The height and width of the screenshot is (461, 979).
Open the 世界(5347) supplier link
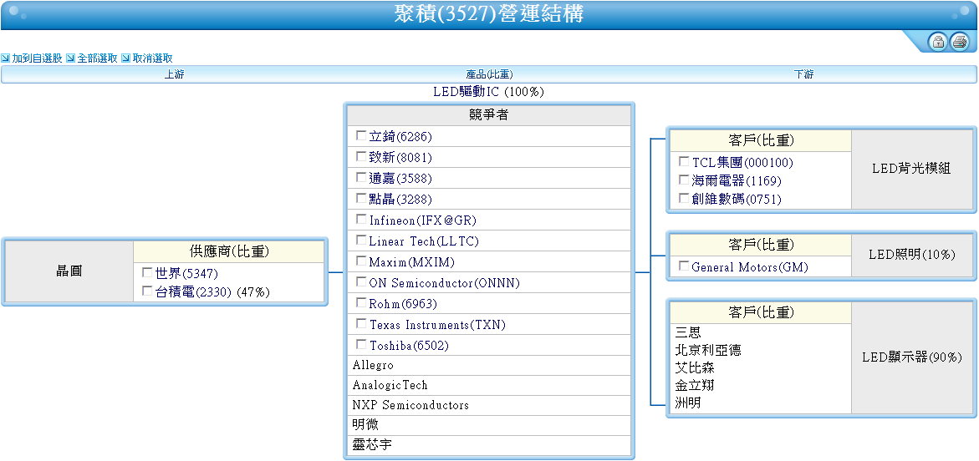(x=186, y=274)
